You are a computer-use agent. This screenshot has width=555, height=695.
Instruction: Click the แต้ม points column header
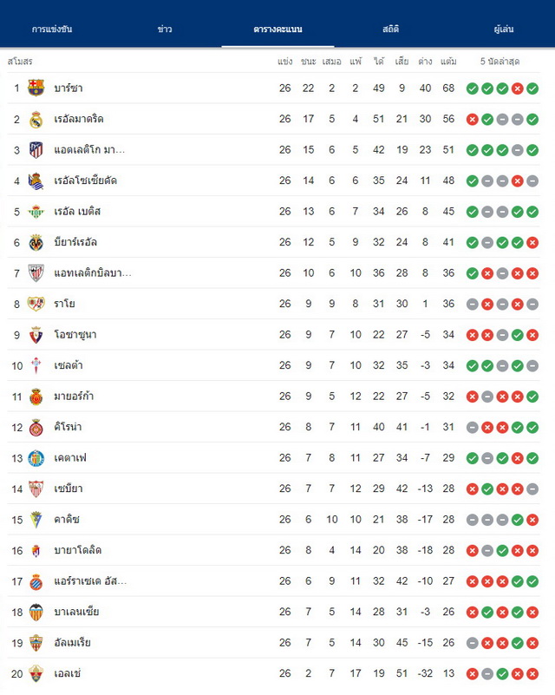448,61
